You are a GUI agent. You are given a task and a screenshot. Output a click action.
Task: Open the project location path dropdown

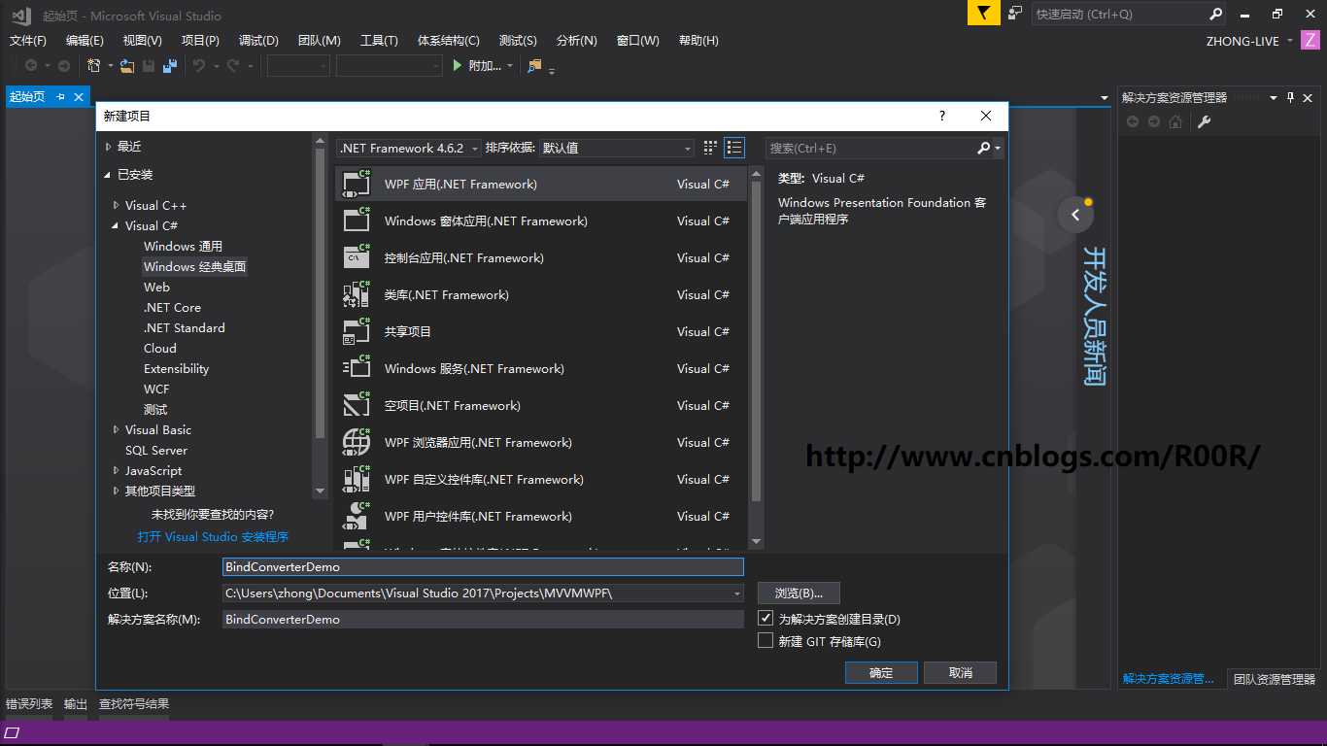(x=737, y=593)
